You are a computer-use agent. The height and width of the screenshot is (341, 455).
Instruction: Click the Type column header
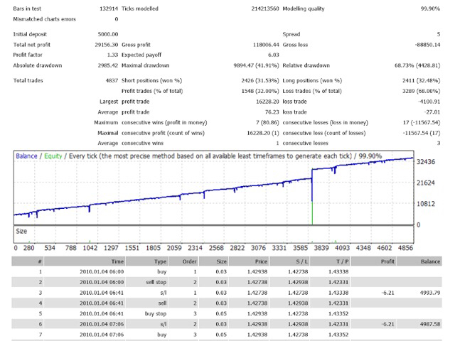tap(161, 261)
